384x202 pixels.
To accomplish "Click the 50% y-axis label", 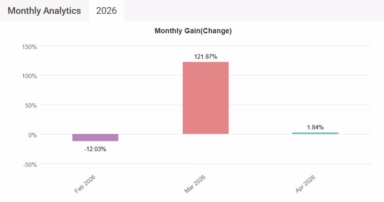I will pos(31,106).
